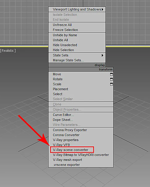Image resolution: width=150 pixels, height=187 pixels.
Task: Open V-Ray properties
Action: click(x=66, y=140)
